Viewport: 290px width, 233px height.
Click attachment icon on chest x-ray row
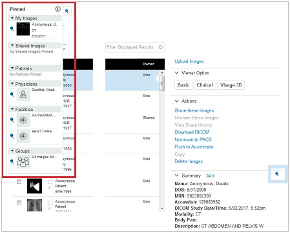[x=50, y=208]
